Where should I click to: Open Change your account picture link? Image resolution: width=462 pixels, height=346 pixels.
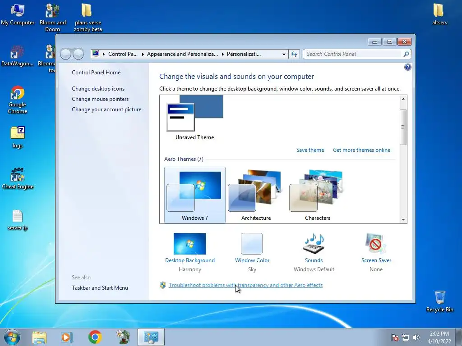(x=106, y=109)
